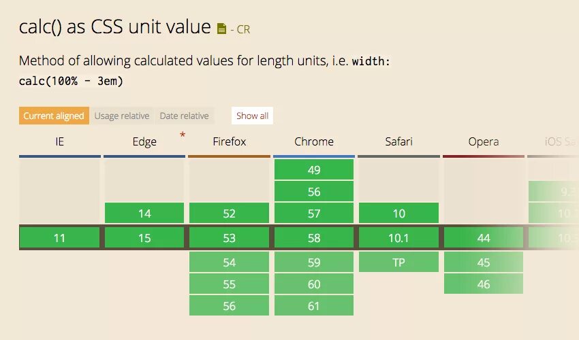This screenshot has height=340, width=579.
Task: Select the Firefox 55 version cell
Action: [230, 284]
